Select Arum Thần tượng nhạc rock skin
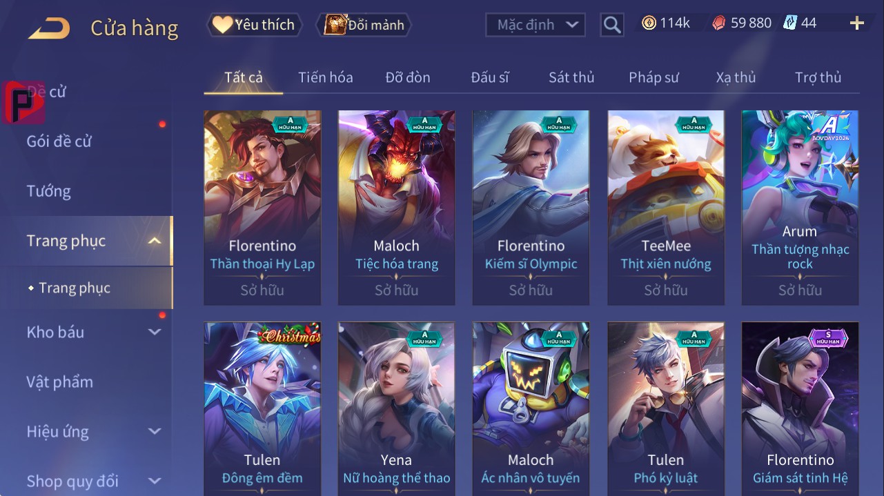 click(800, 208)
